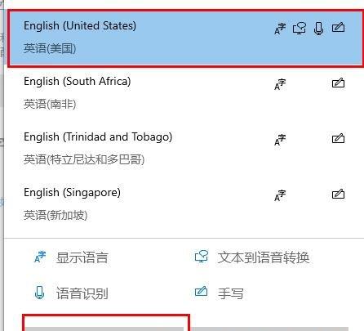
Task: Click the 文本到语音转换 legend icon
Action: 202,257
